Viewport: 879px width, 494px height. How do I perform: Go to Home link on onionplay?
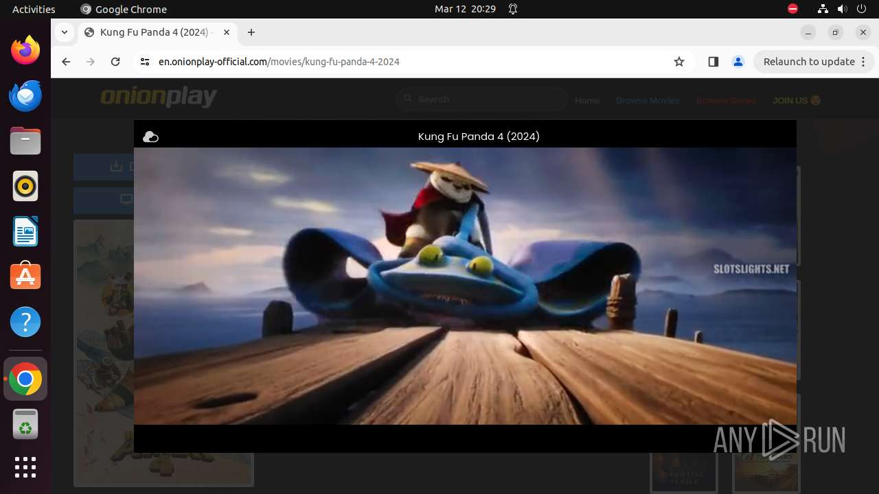coord(587,100)
